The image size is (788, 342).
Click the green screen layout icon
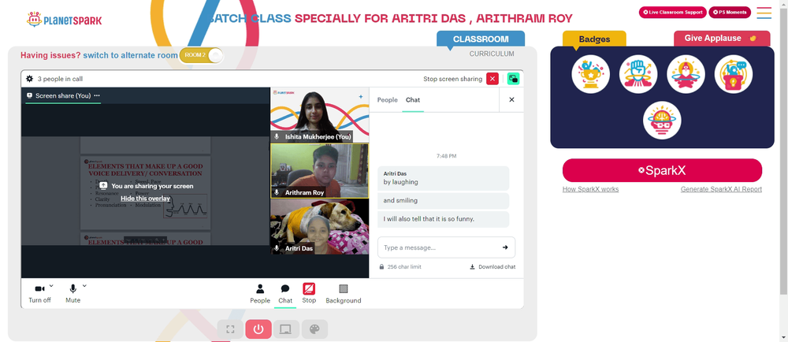513,79
